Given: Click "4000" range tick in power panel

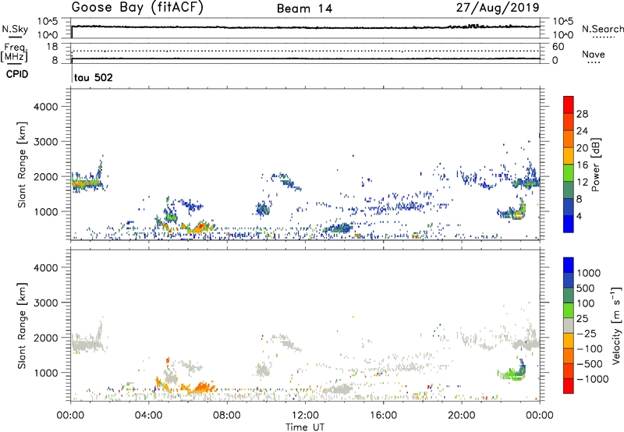Looking at the screenshot, I should pyautogui.click(x=45, y=107).
